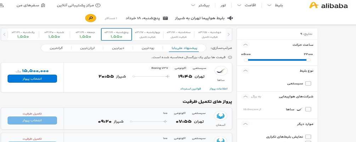Select the دوشنبه 03/15 date tab

click(210, 34)
